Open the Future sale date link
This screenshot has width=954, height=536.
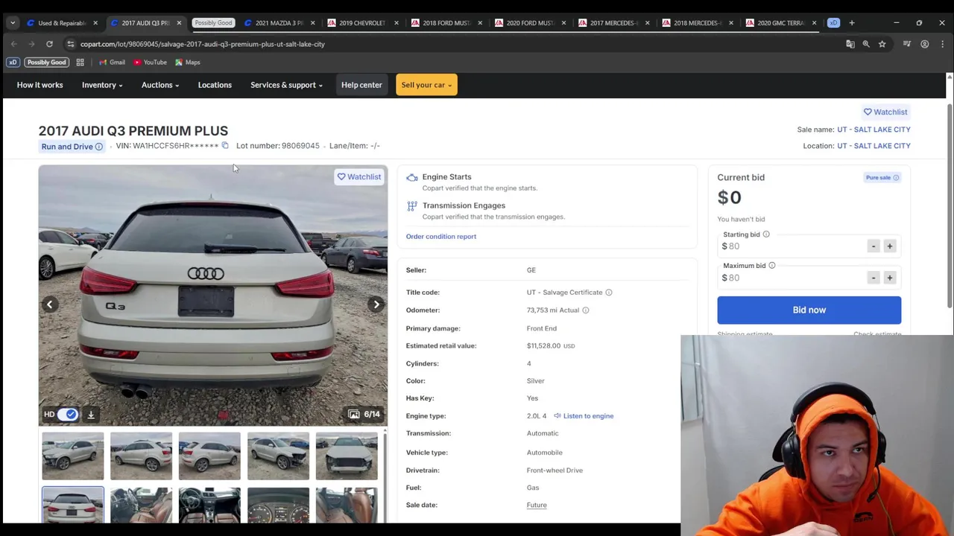point(537,505)
